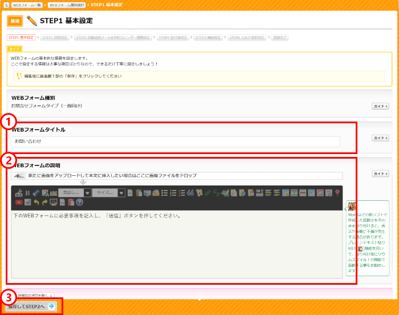Screen dimensions: 399x315
Task: Open ガイド for WEBフォームの説明 section
Action: (x=380, y=173)
